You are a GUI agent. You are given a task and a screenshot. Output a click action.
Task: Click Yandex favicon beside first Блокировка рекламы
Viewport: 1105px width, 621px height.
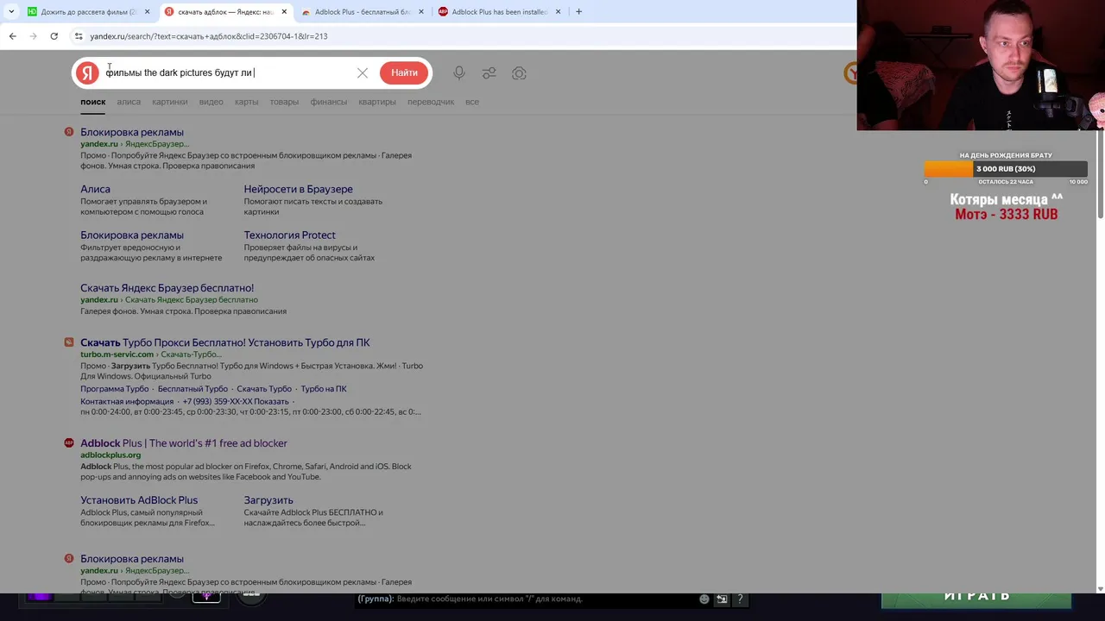click(x=69, y=132)
